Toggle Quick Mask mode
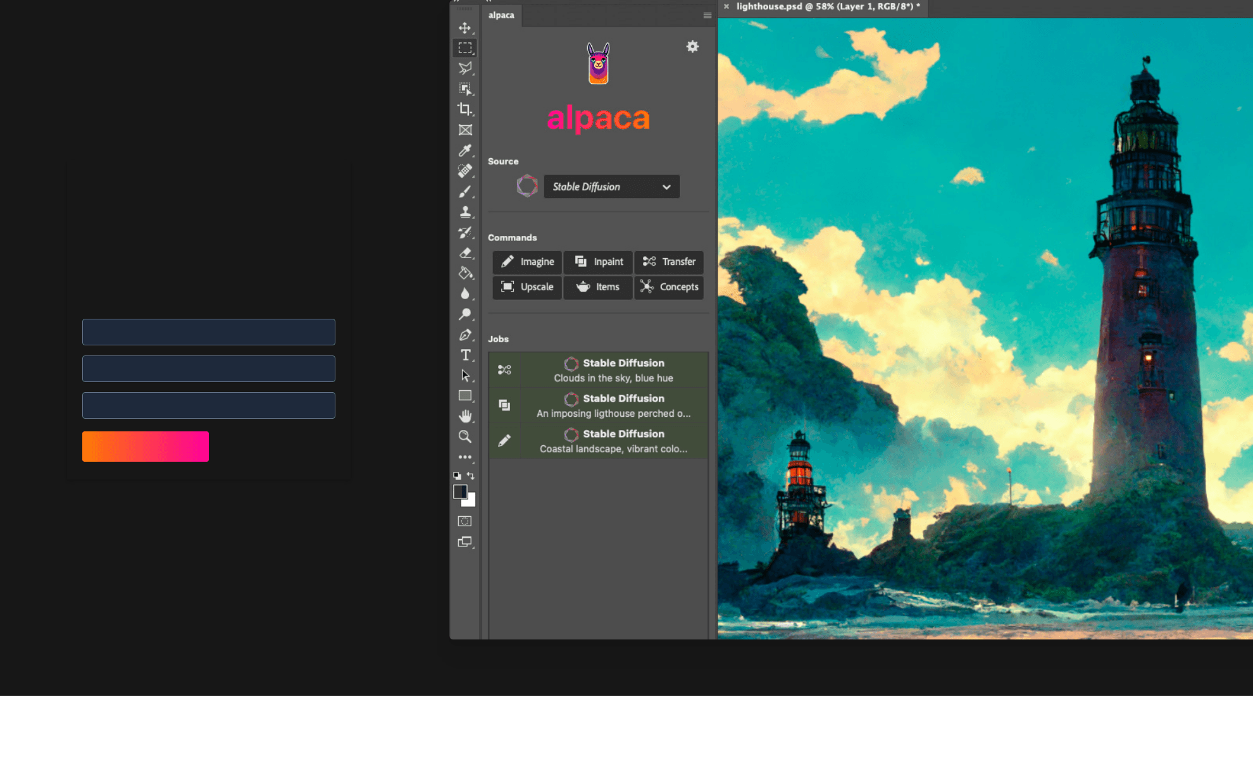This screenshot has height=759, width=1253. (464, 521)
